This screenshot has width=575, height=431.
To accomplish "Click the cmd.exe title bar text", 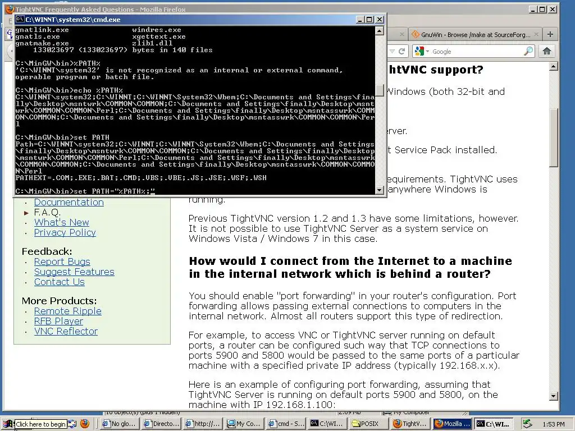I will tap(73, 20).
